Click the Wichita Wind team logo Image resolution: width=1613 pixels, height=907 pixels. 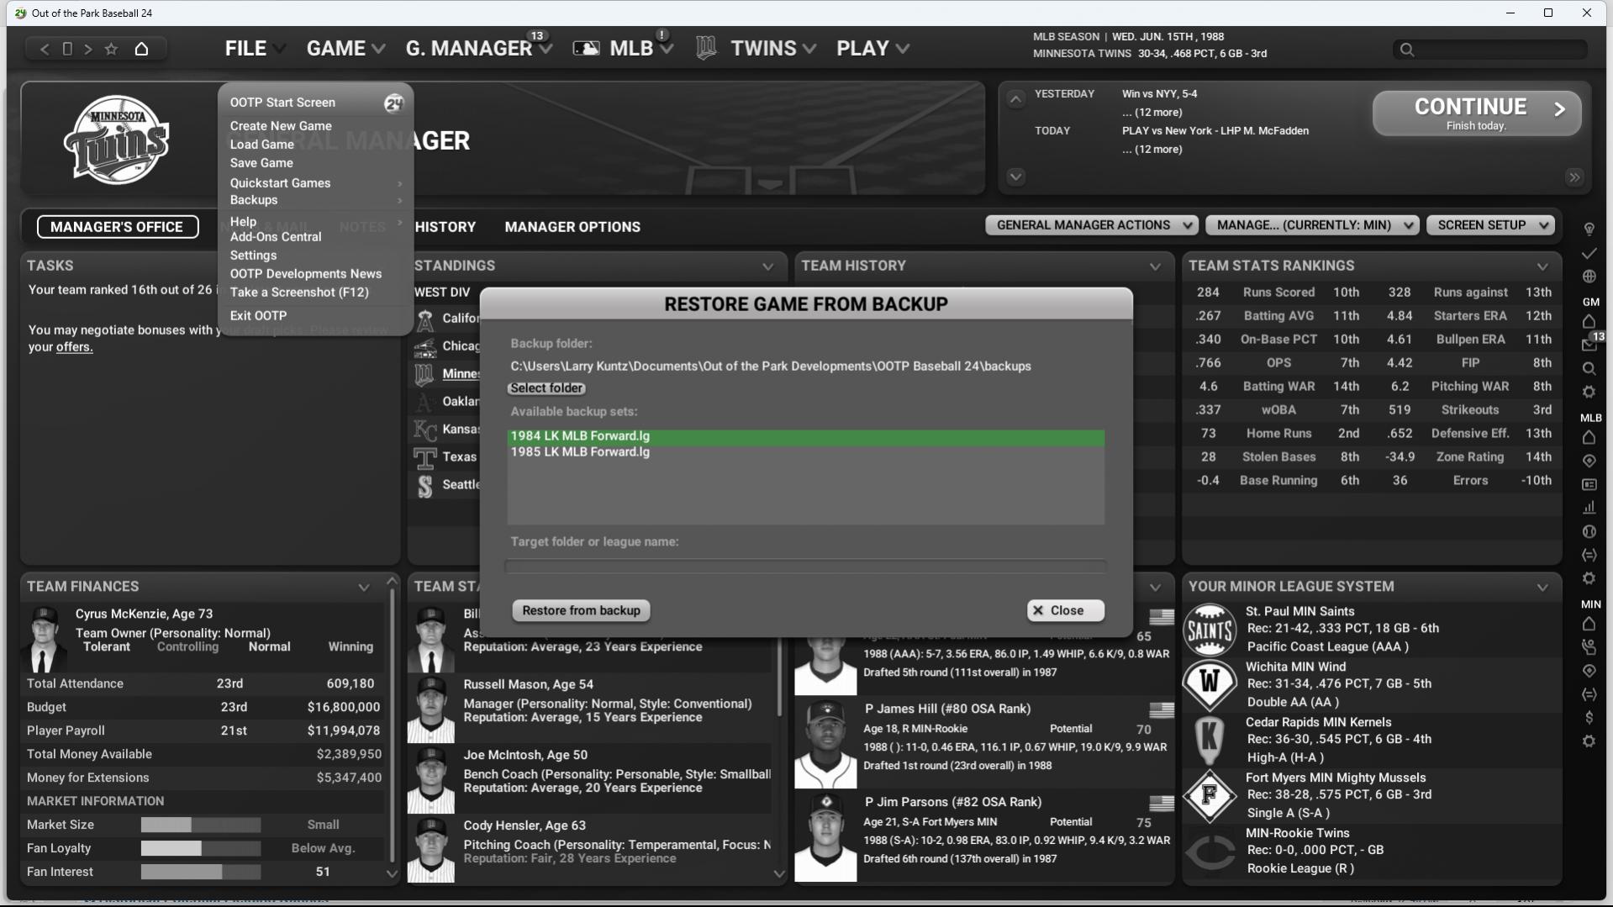pos(1210,684)
